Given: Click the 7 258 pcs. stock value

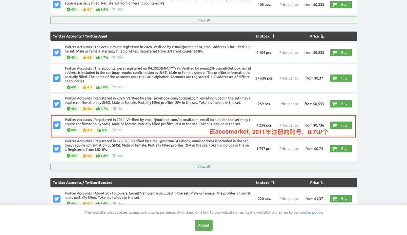Looking at the screenshot, I should [264, 125].
